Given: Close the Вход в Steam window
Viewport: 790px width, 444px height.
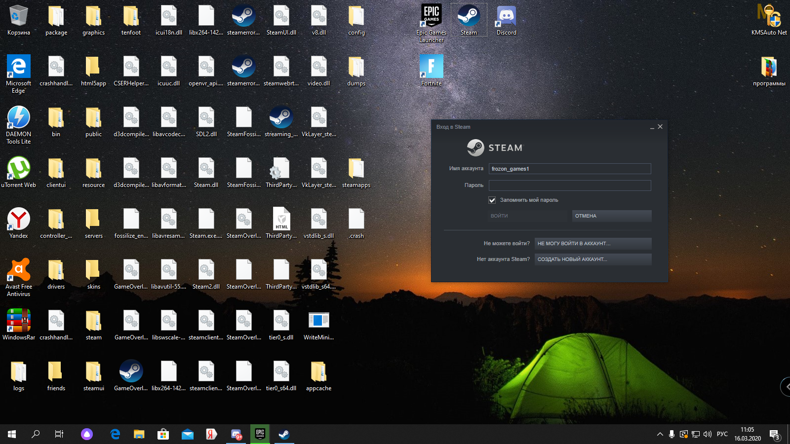Looking at the screenshot, I should click(x=660, y=127).
